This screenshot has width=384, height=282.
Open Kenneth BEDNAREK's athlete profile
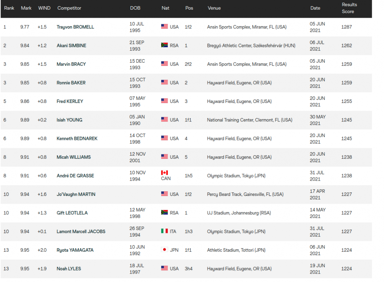[77, 139]
